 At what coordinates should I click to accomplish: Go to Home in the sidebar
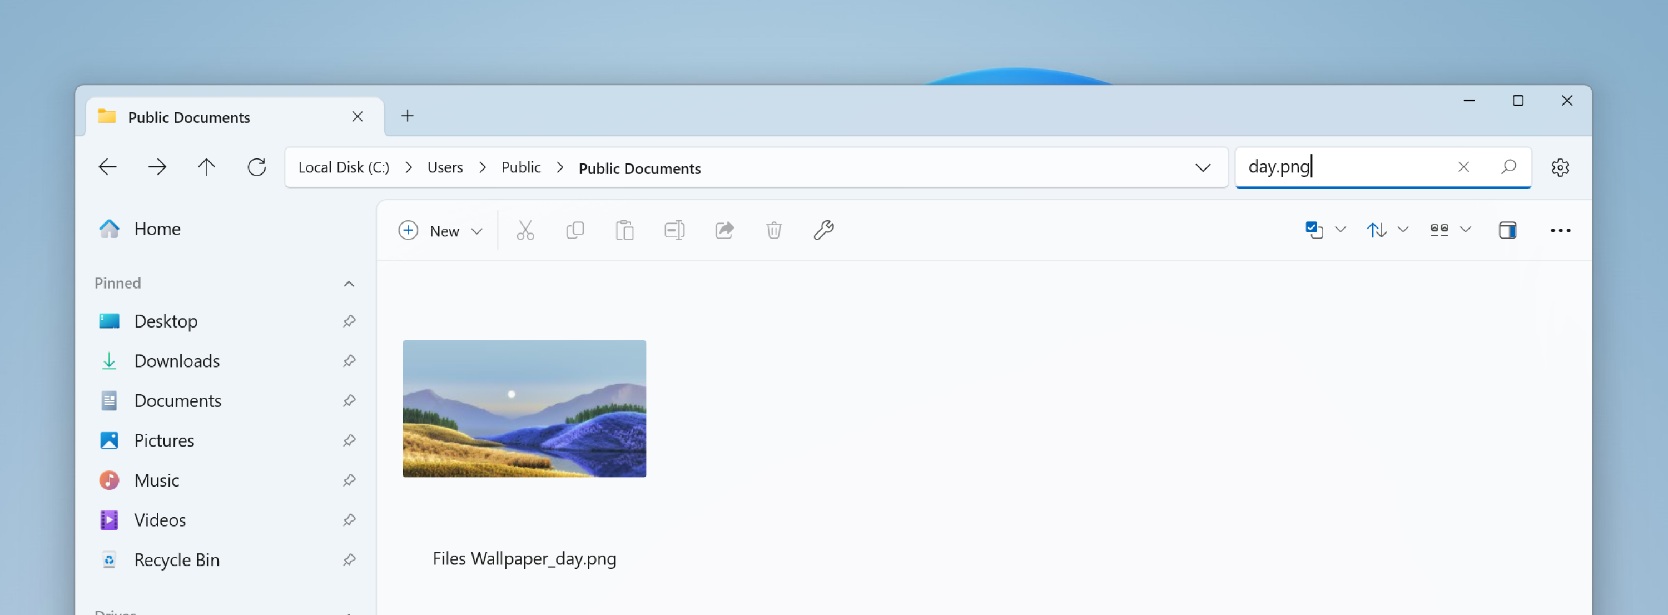(x=157, y=229)
